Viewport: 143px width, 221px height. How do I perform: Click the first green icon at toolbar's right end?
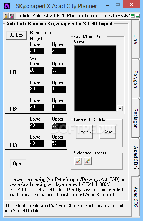point(133,16)
